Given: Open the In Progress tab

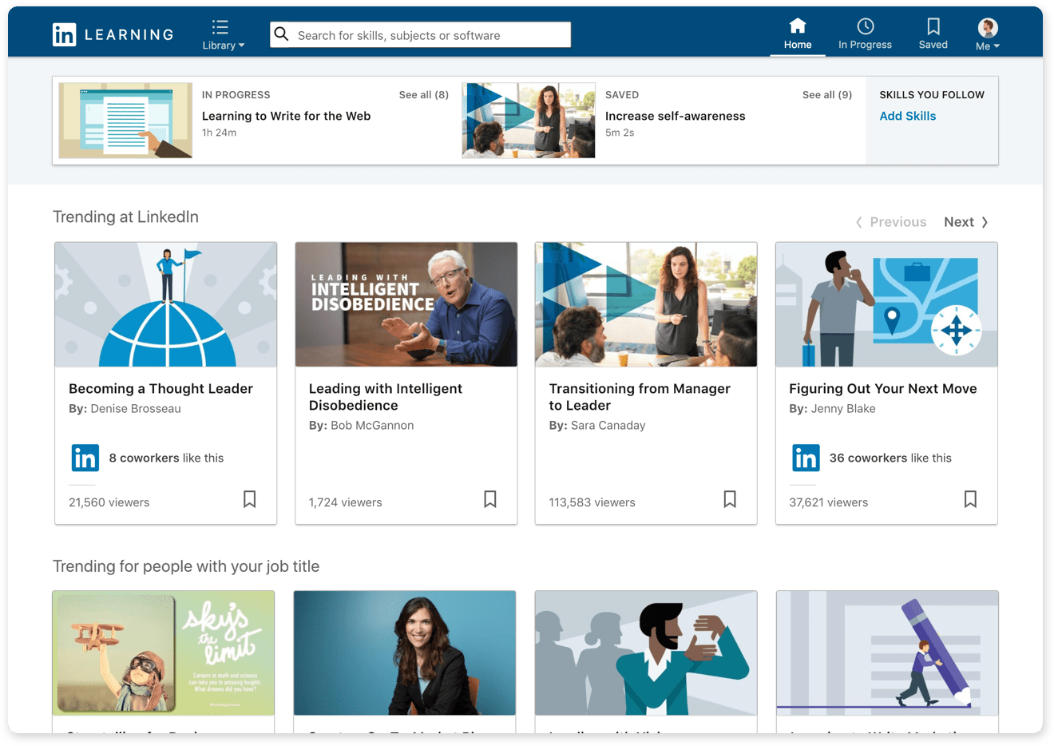Looking at the screenshot, I should pyautogui.click(x=865, y=34).
